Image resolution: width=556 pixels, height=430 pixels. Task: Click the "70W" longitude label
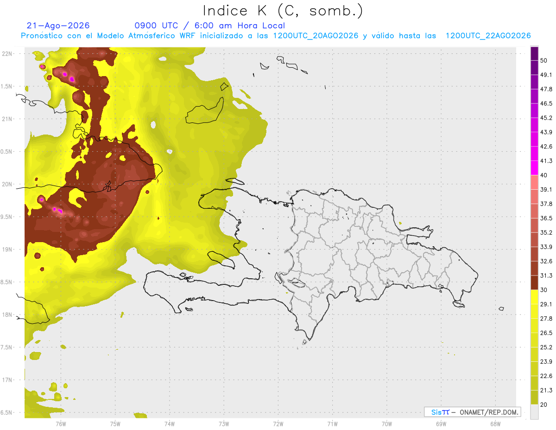[x=386, y=424]
